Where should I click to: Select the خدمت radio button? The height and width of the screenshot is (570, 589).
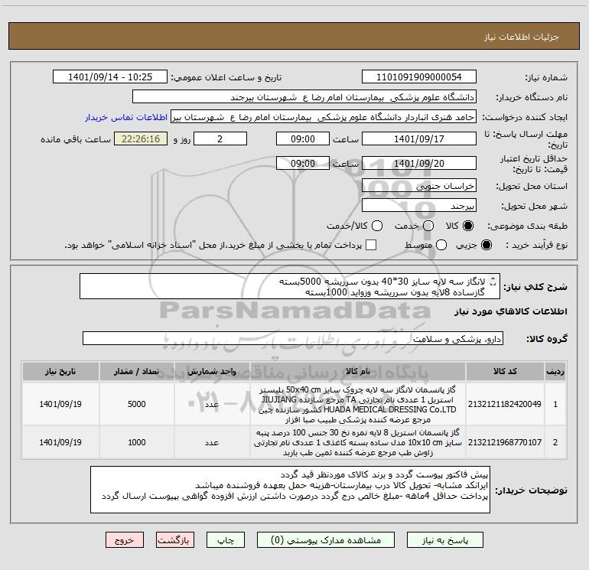[x=428, y=226]
